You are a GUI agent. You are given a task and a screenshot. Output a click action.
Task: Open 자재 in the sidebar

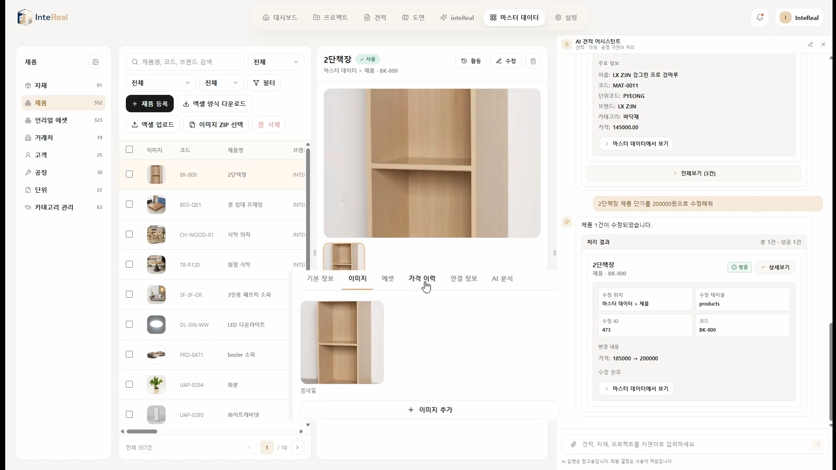tap(64, 85)
